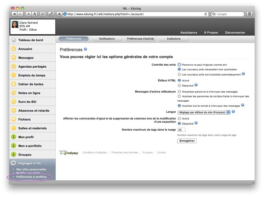Choose 'N'autoriser personne à m'envoyer des messages'
This screenshot has width=264, height=197.
pyautogui.click(x=179, y=91)
